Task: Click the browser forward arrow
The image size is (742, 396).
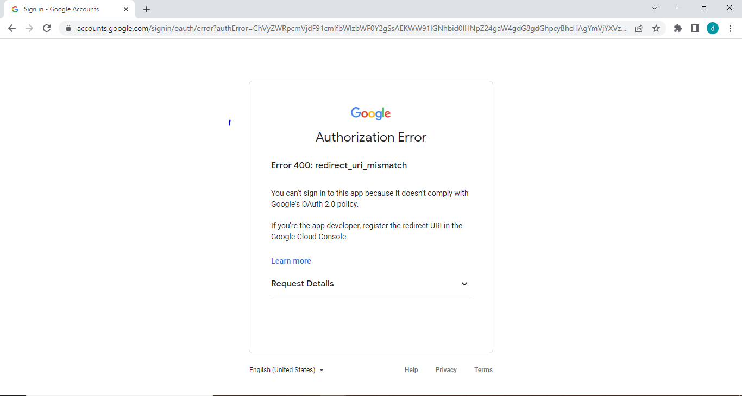Action: pos(29,28)
